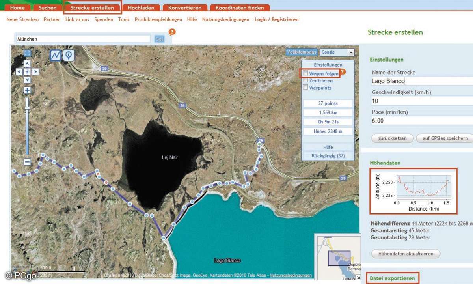Click the Link zu uns link
Image resolution: width=473 pixels, height=284 pixels.
click(x=77, y=19)
